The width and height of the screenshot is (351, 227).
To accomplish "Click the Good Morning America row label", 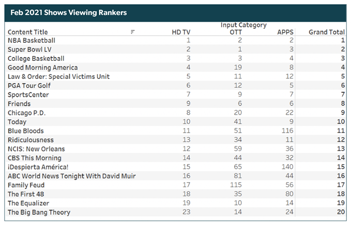I will point(43,68).
